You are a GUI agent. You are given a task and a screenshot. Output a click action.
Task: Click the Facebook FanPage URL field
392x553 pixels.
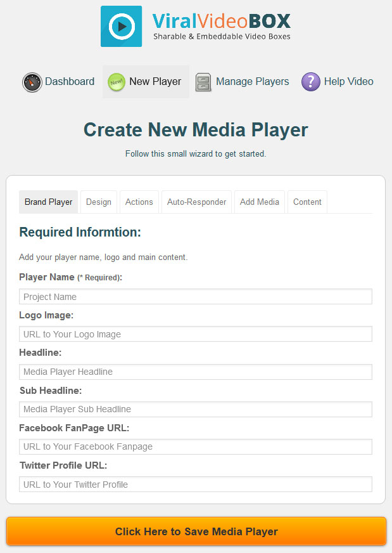196,446
